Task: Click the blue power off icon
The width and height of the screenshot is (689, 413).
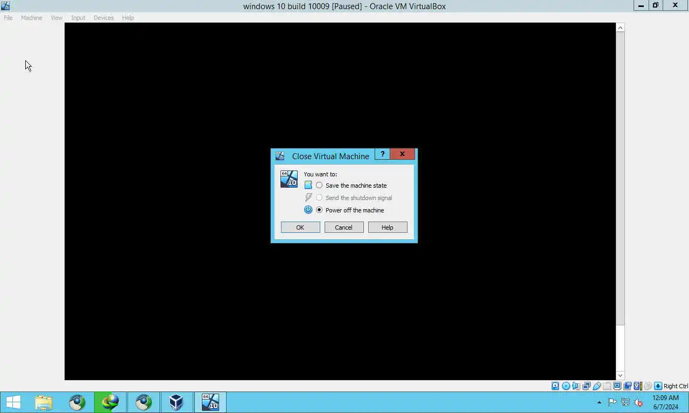Action: (x=308, y=210)
